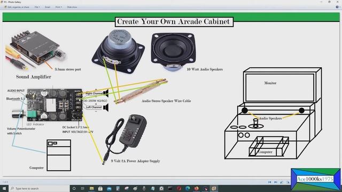Open Task View on the taskbar
Screen dimensions: 342x192
(83, 188)
